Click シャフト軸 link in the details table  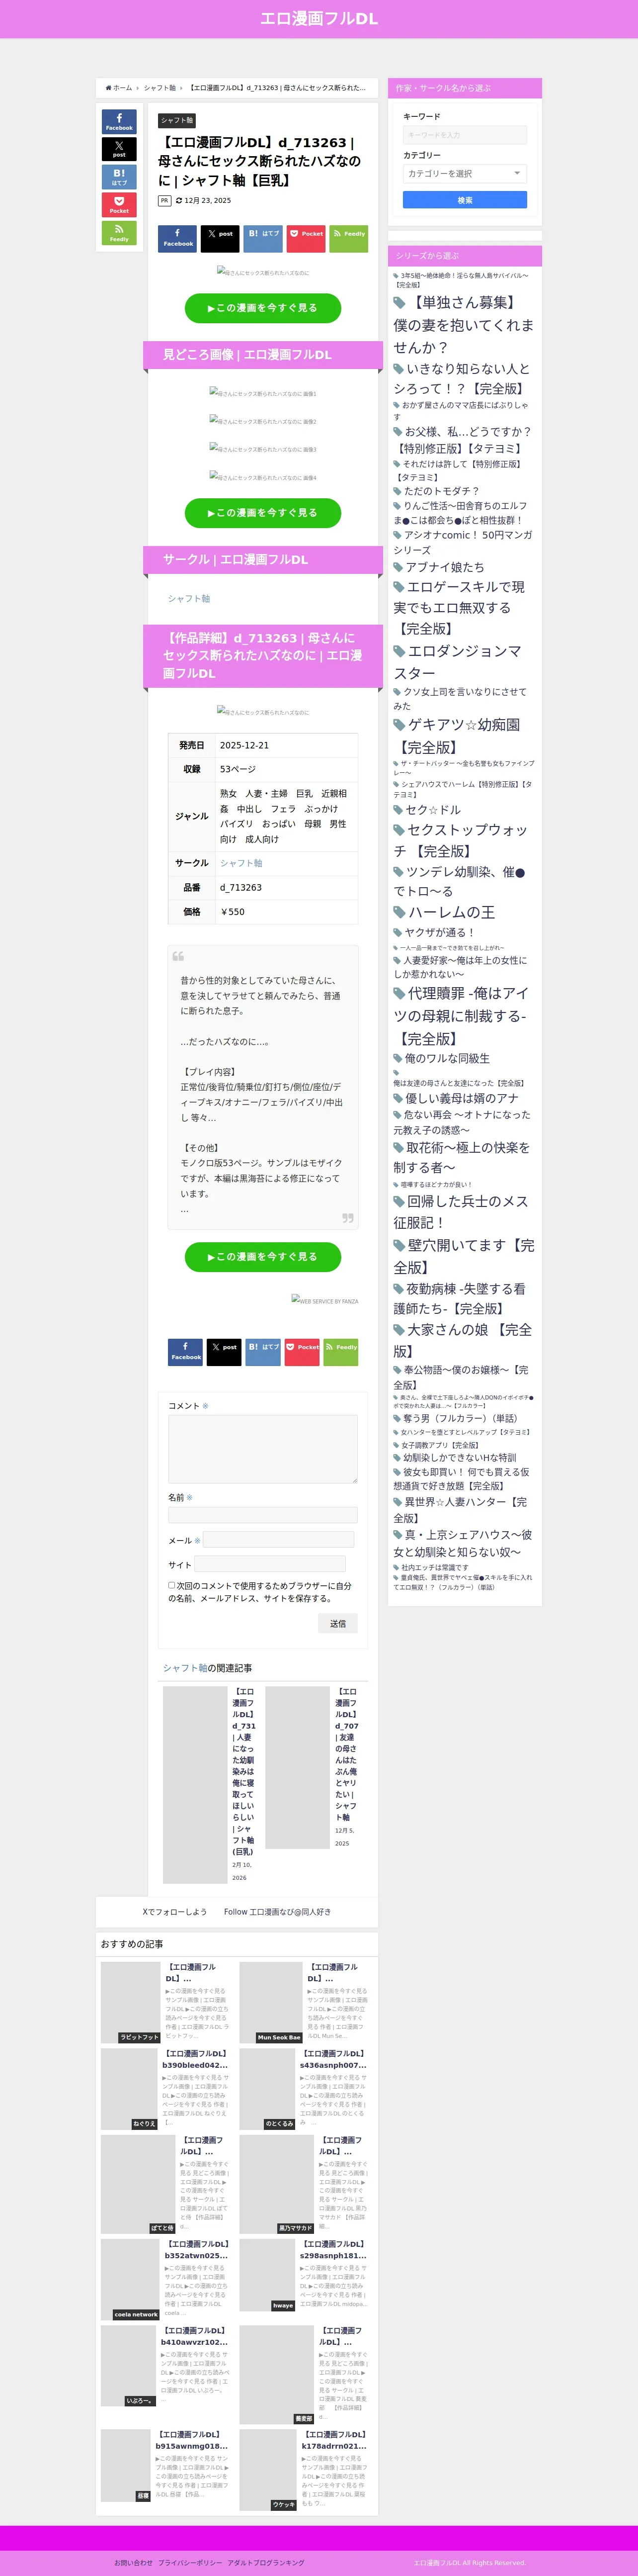pyautogui.click(x=240, y=863)
